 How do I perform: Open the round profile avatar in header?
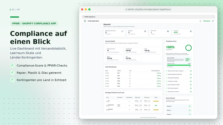(213, 21)
